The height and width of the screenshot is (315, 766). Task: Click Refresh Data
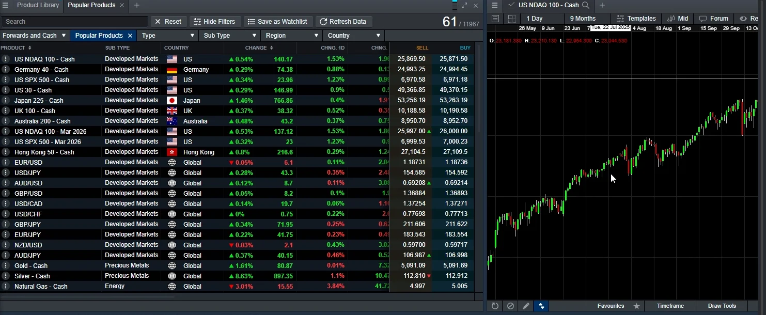coord(343,22)
